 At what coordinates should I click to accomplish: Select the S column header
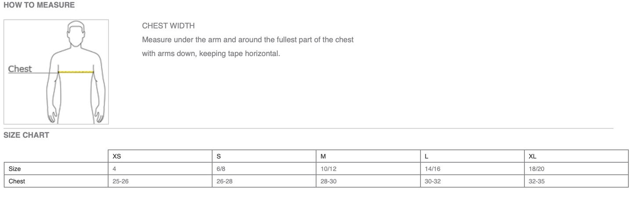[x=219, y=156]
